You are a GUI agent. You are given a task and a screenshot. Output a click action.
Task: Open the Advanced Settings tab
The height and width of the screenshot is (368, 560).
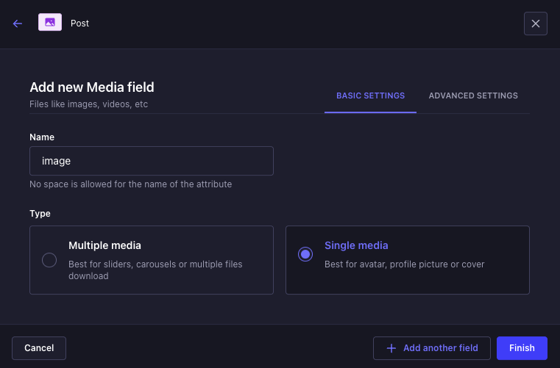pyautogui.click(x=473, y=95)
